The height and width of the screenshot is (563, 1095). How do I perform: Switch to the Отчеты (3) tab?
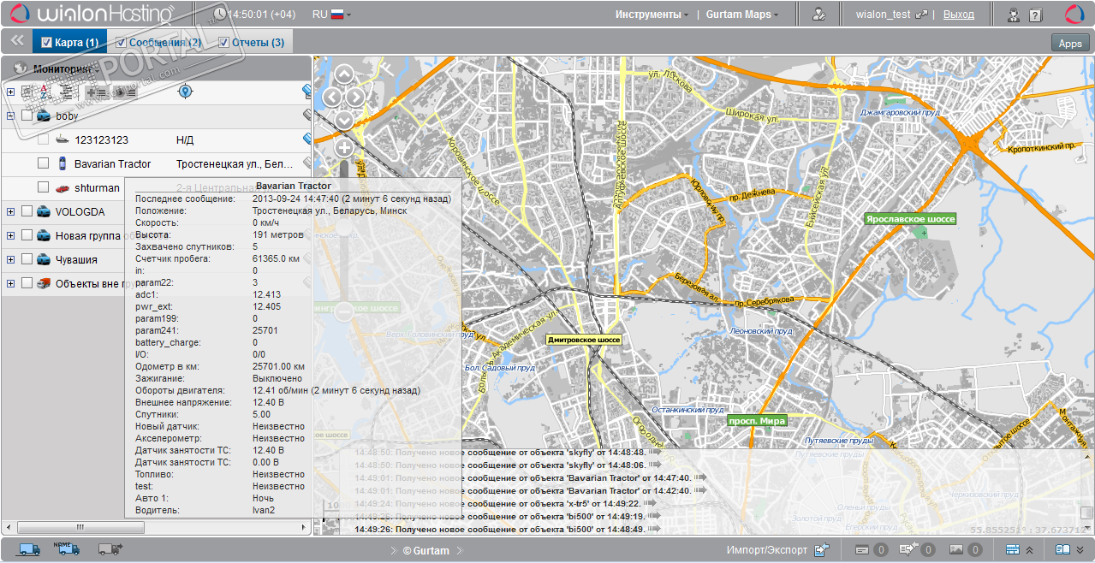pos(258,43)
